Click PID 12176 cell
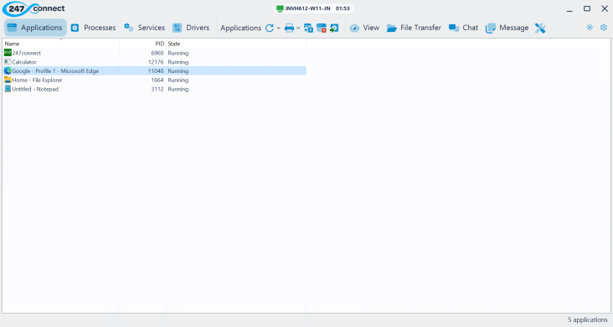613x327 pixels. 156,62
